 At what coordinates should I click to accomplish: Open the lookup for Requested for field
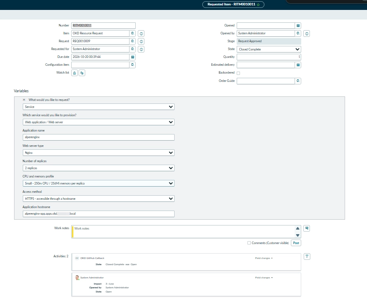[x=132, y=49]
